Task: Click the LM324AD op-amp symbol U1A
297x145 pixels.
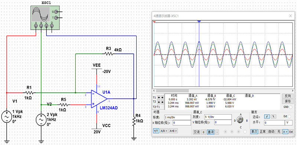Action: click(99, 99)
